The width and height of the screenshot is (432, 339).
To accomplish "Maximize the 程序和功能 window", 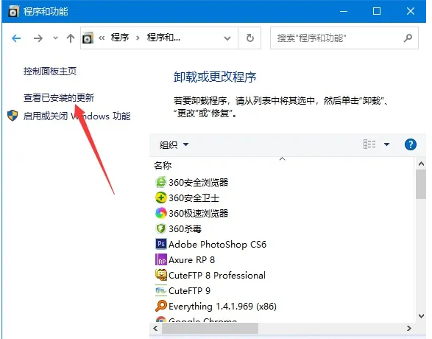I will (377, 11).
